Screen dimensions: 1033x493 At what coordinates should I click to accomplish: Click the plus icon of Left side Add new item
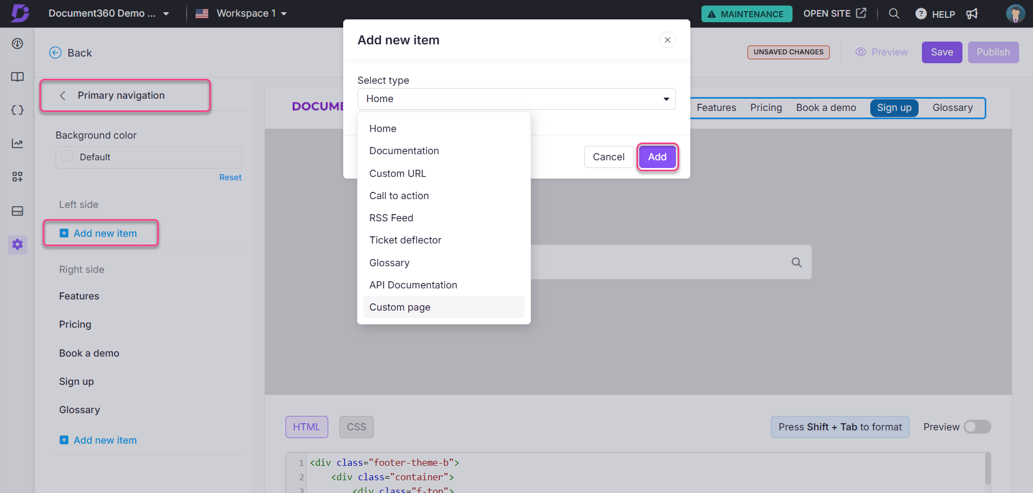point(64,233)
